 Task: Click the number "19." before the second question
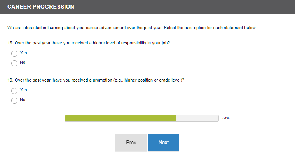(x=10, y=80)
